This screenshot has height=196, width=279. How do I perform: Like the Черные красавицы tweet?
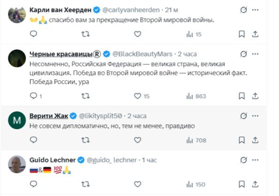tap(137, 96)
